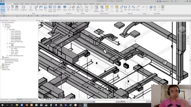The width and height of the screenshot is (191, 107).
Task: Switch to the Manage ribbon tab
Action: tap(79, 4)
